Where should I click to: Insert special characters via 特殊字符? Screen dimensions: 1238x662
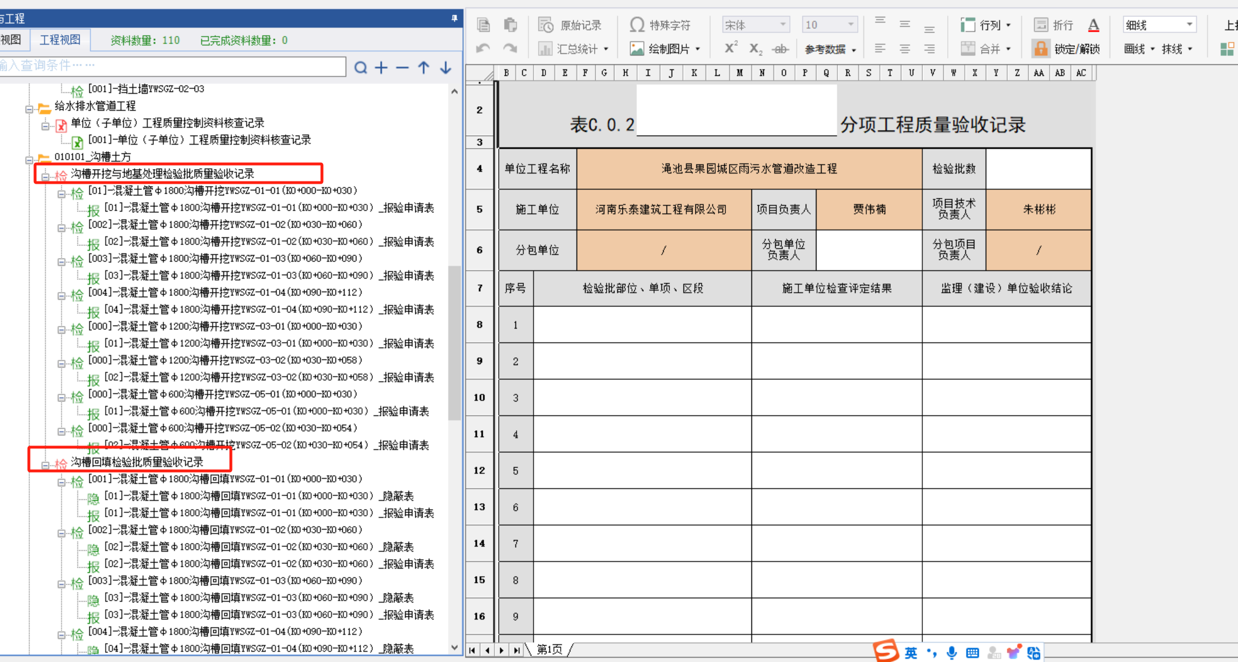click(660, 25)
